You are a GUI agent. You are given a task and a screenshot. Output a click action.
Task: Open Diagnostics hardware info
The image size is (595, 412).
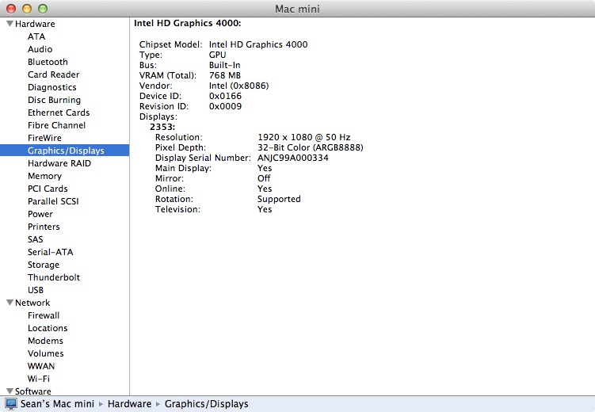click(x=52, y=87)
